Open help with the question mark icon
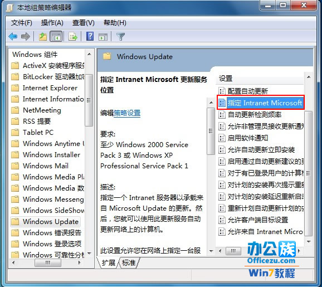The width and height of the screenshot is (322, 287). click(90, 36)
